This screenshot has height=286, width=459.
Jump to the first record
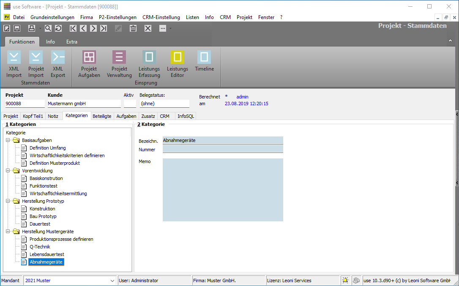73,28
